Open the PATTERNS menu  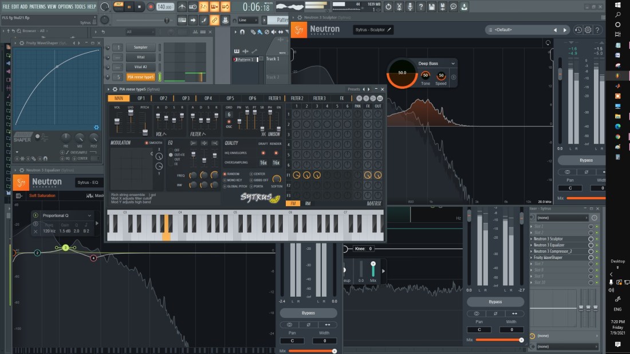[38, 6]
